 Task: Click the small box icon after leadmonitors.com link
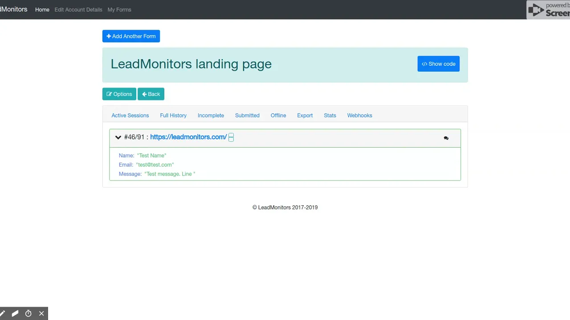[x=231, y=137]
